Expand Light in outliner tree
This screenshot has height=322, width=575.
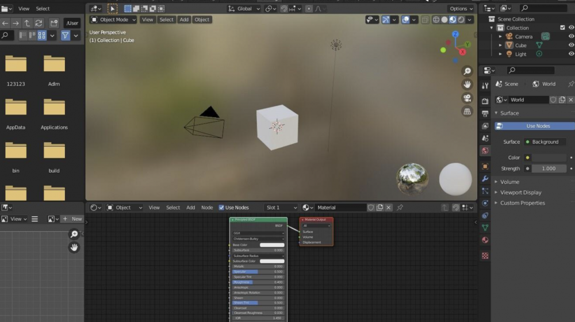500,54
